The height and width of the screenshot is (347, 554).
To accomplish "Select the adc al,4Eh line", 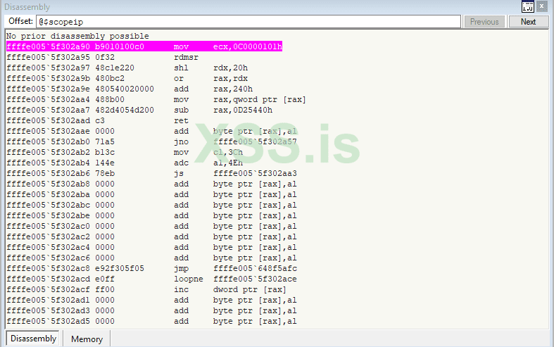I will [x=125, y=163].
